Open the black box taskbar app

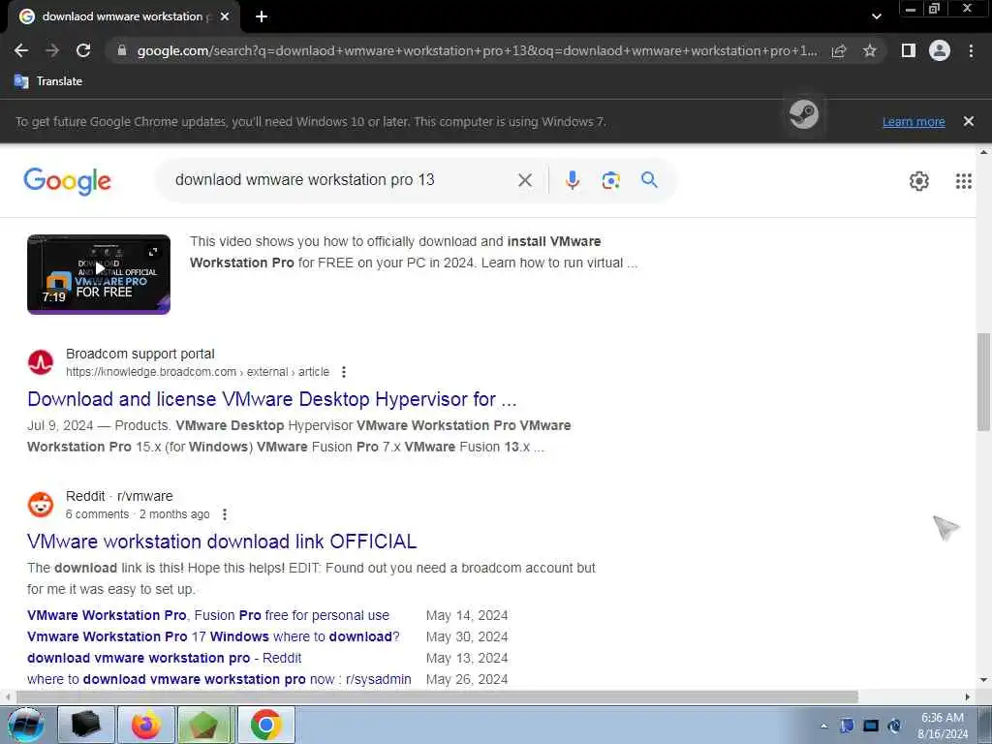(86, 725)
